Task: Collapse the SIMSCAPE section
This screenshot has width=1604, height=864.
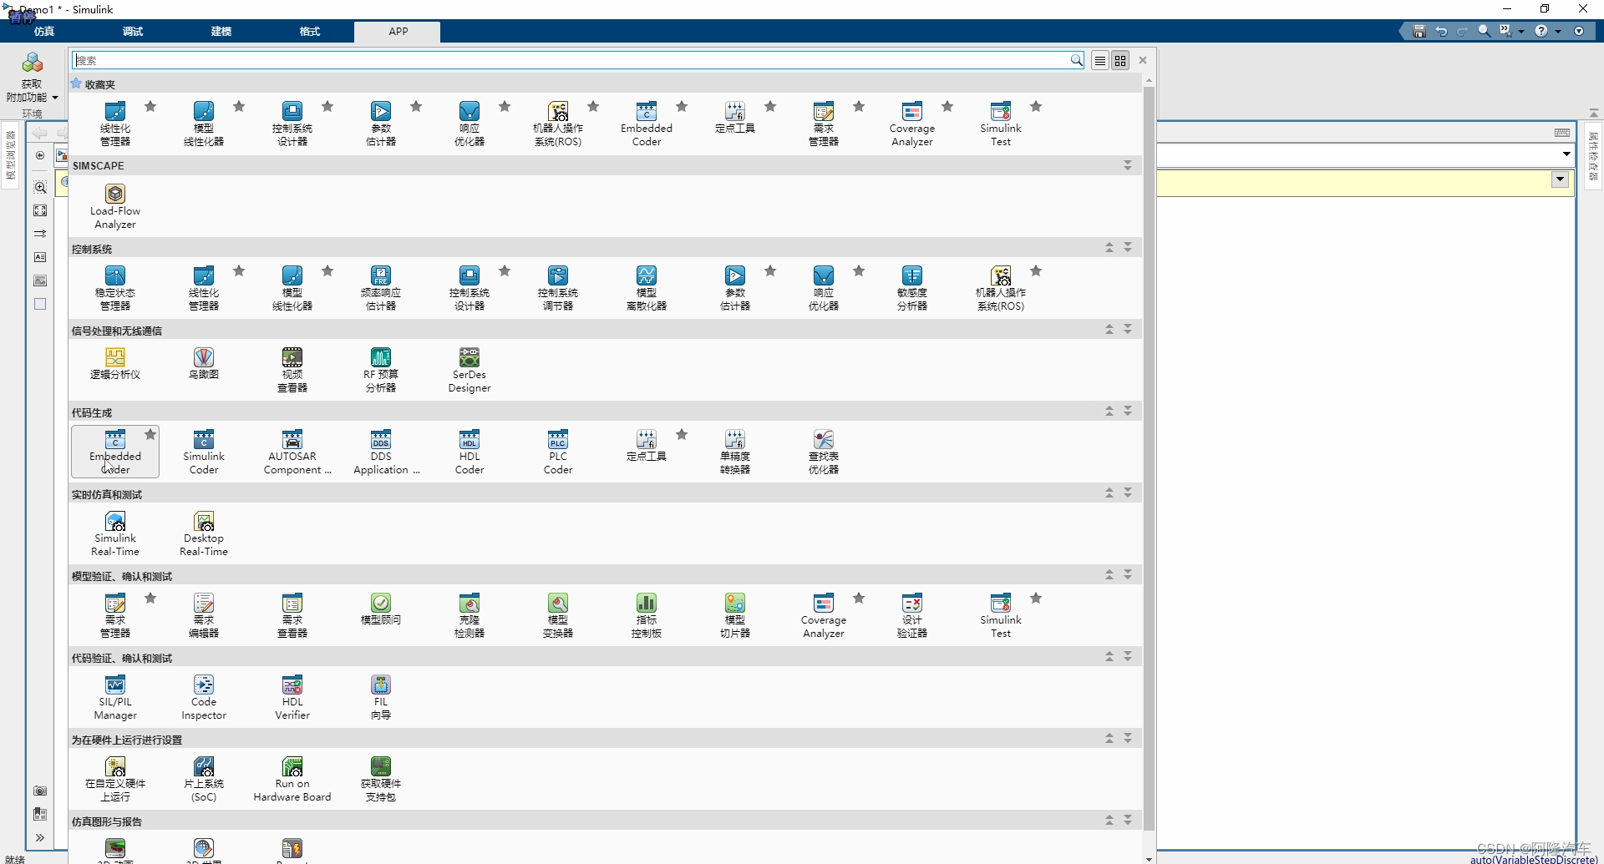Action: (x=1128, y=164)
